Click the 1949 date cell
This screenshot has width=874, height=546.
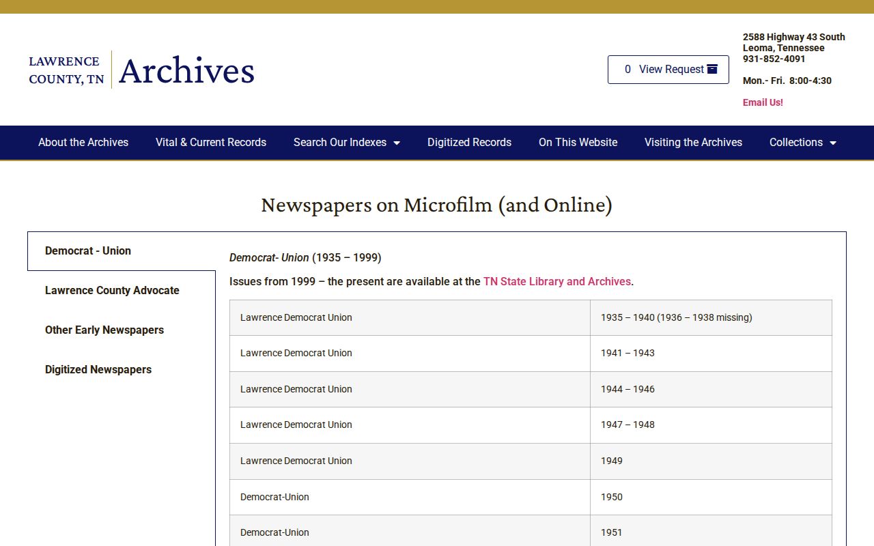[711, 461]
